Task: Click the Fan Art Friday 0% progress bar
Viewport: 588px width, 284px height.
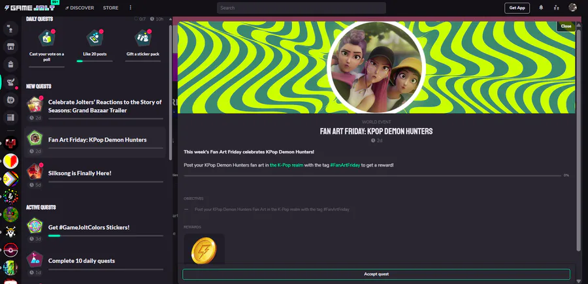Action: [373, 176]
